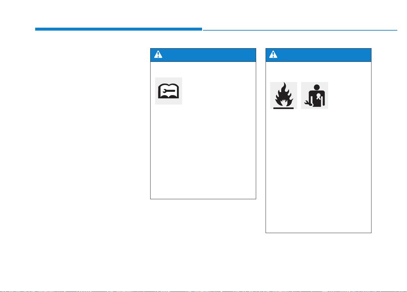407x292 pixels.
Task: Click the open manual with wrench icon
Action: point(168,91)
